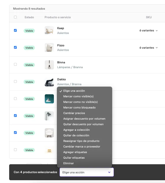Open the yellow stool thumbnail
165x183 pixels.
pyautogui.click(x=49, y=150)
